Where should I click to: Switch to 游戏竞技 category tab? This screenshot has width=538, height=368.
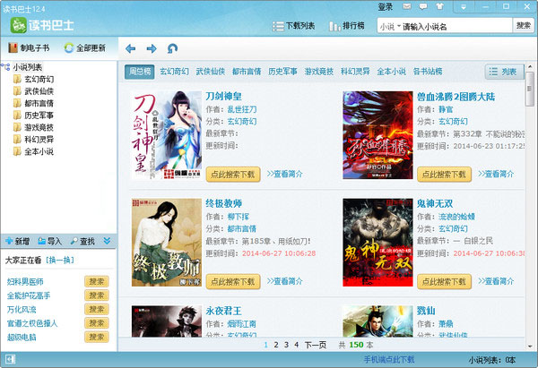[319, 72]
